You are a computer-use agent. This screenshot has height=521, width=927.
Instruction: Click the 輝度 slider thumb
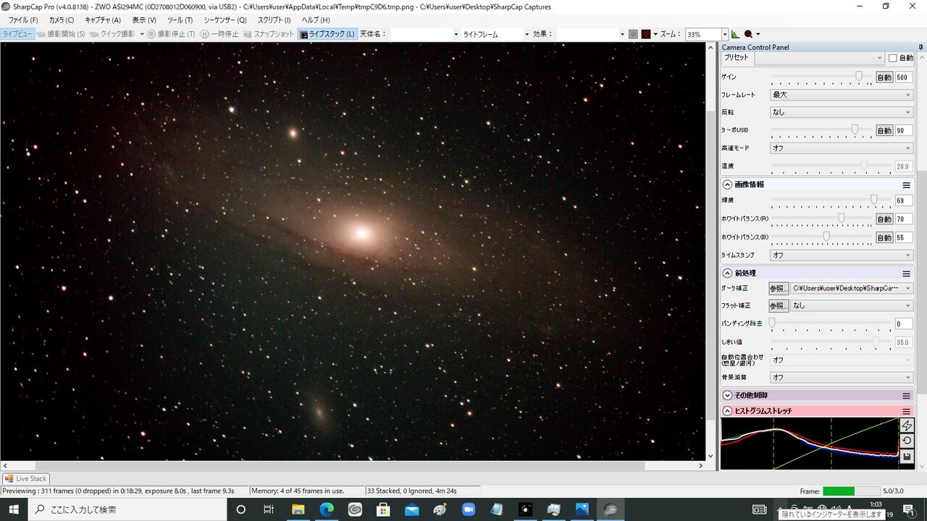point(873,199)
